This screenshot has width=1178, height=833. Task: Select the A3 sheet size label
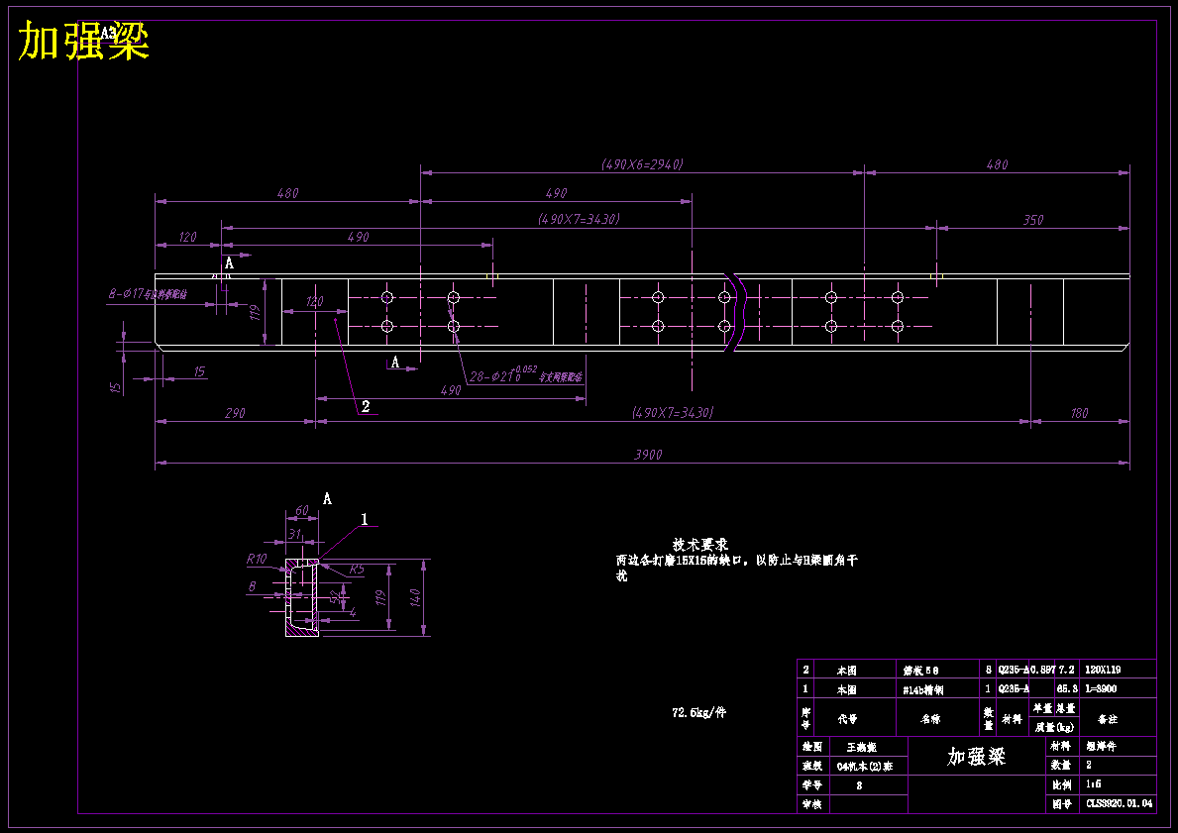coord(108,33)
